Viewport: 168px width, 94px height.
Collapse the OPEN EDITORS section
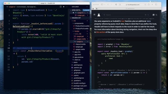[x=71, y=10]
